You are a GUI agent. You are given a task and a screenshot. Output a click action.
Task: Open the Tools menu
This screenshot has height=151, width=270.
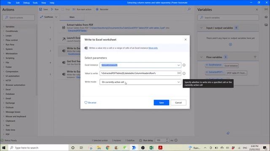(35, 3)
